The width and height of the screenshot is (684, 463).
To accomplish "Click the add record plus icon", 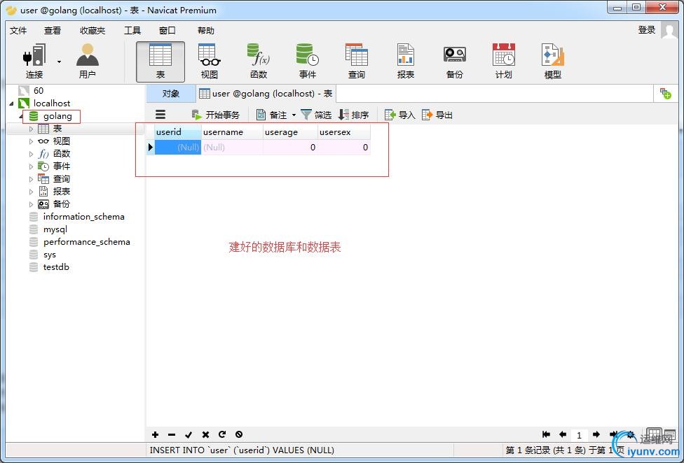I will coord(155,434).
